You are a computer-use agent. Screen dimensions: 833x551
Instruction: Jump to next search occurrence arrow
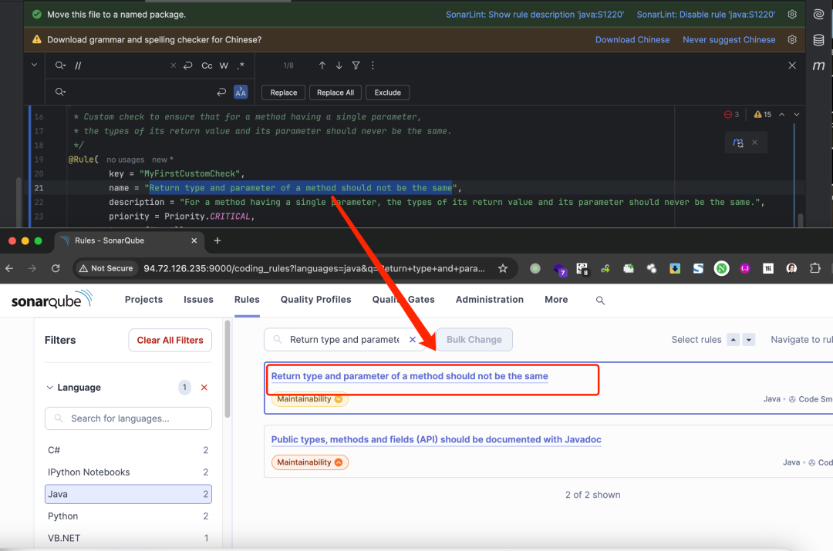click(339, 66)
